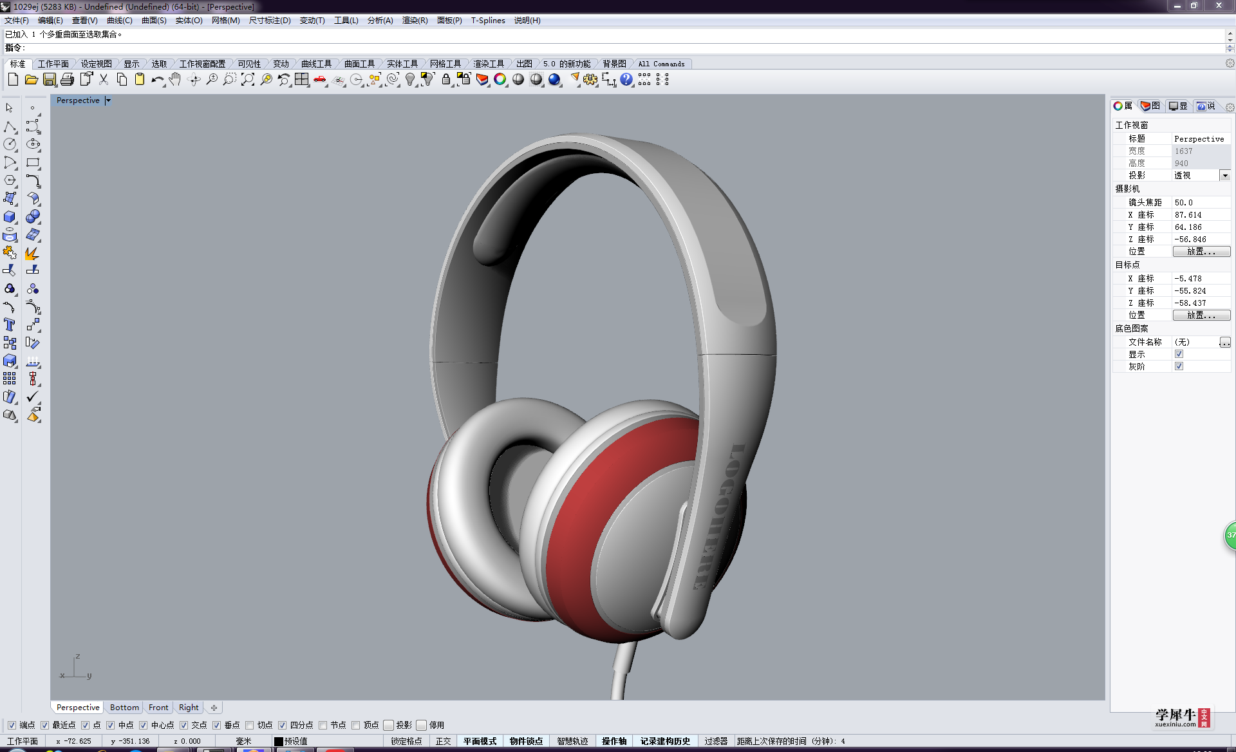Screen dimensions: 1236x752
Task: Click the 预设值 layer color swatch
Action: pos(279,741)
